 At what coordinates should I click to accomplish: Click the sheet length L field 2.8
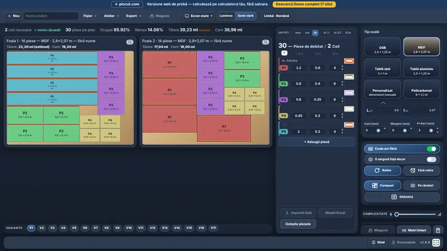point(386,110)
